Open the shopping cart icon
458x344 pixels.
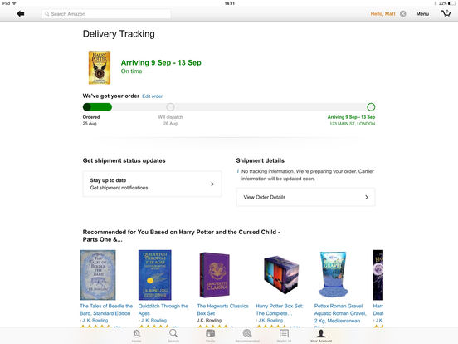(446, 14)
